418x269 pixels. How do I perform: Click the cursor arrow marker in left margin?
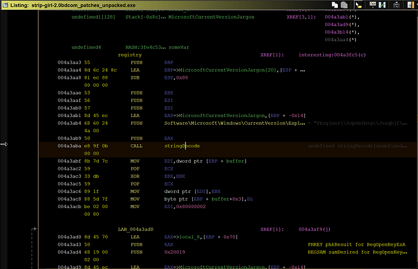click(4, 144)
